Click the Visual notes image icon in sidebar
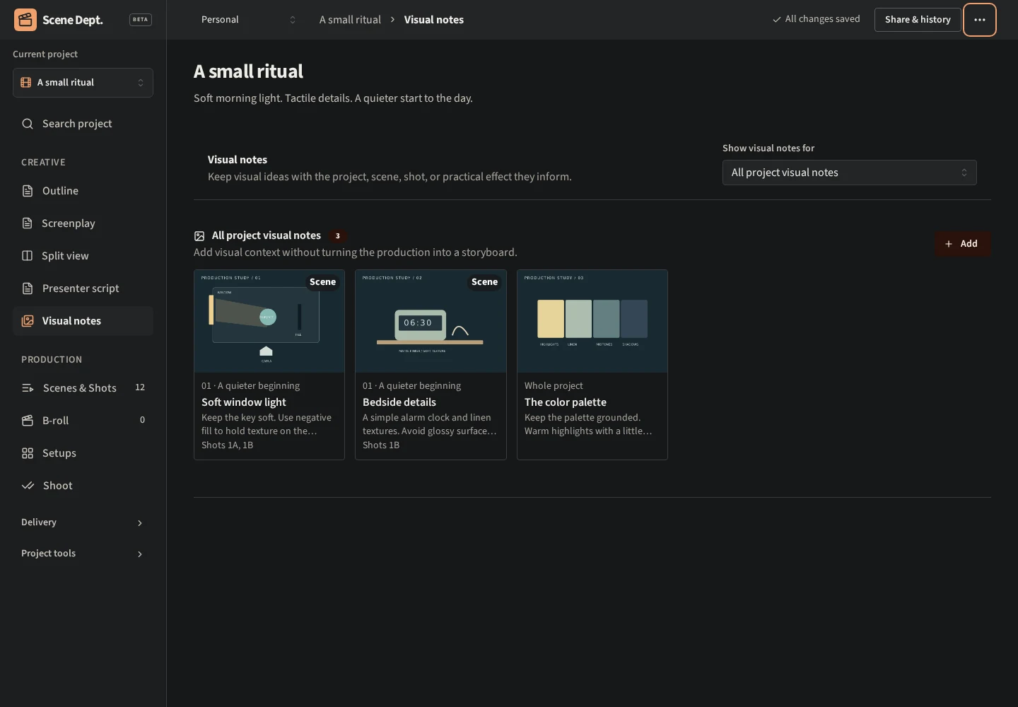The height and width of the screenshot is (707, 1018). (28, 321)
